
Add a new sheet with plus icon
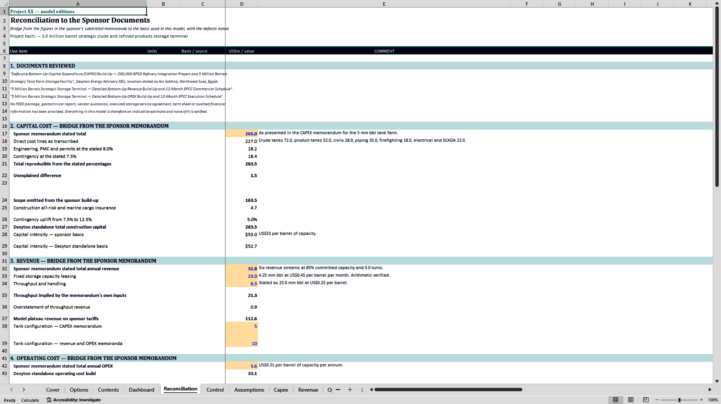point(350,390)
